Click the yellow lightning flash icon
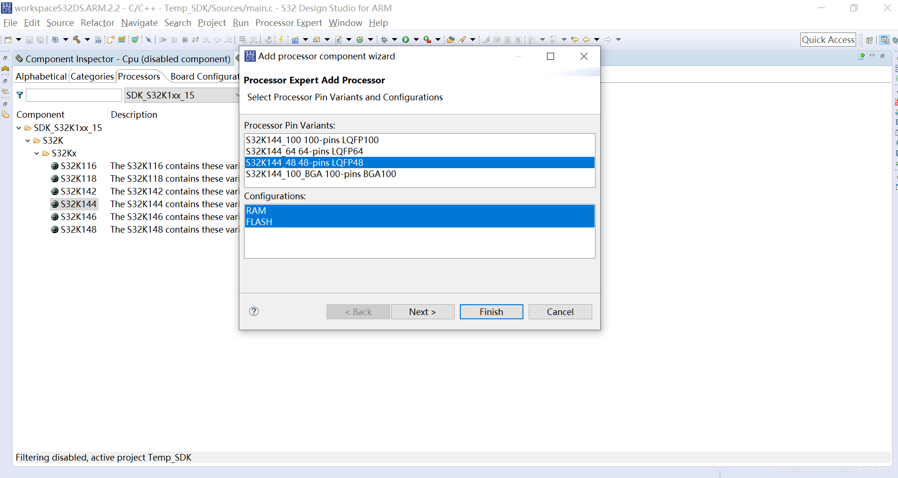Screen dimensions: 898x478 pyautogui.click(x=281, y=40)
